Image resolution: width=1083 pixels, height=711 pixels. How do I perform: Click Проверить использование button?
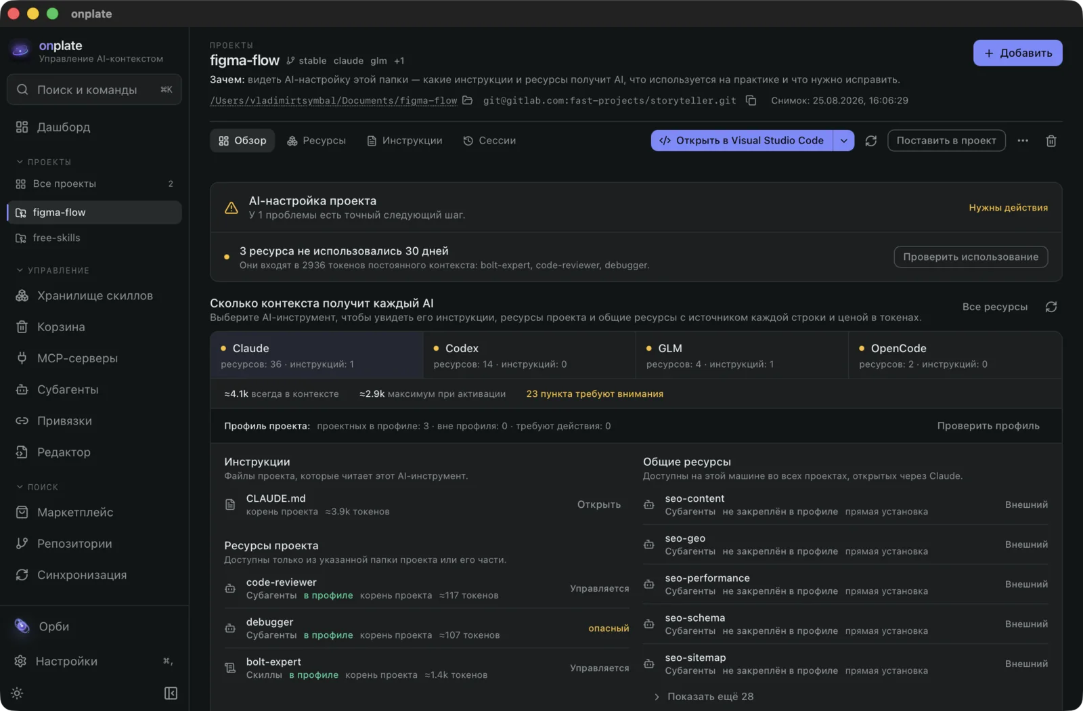pos(971,257)
